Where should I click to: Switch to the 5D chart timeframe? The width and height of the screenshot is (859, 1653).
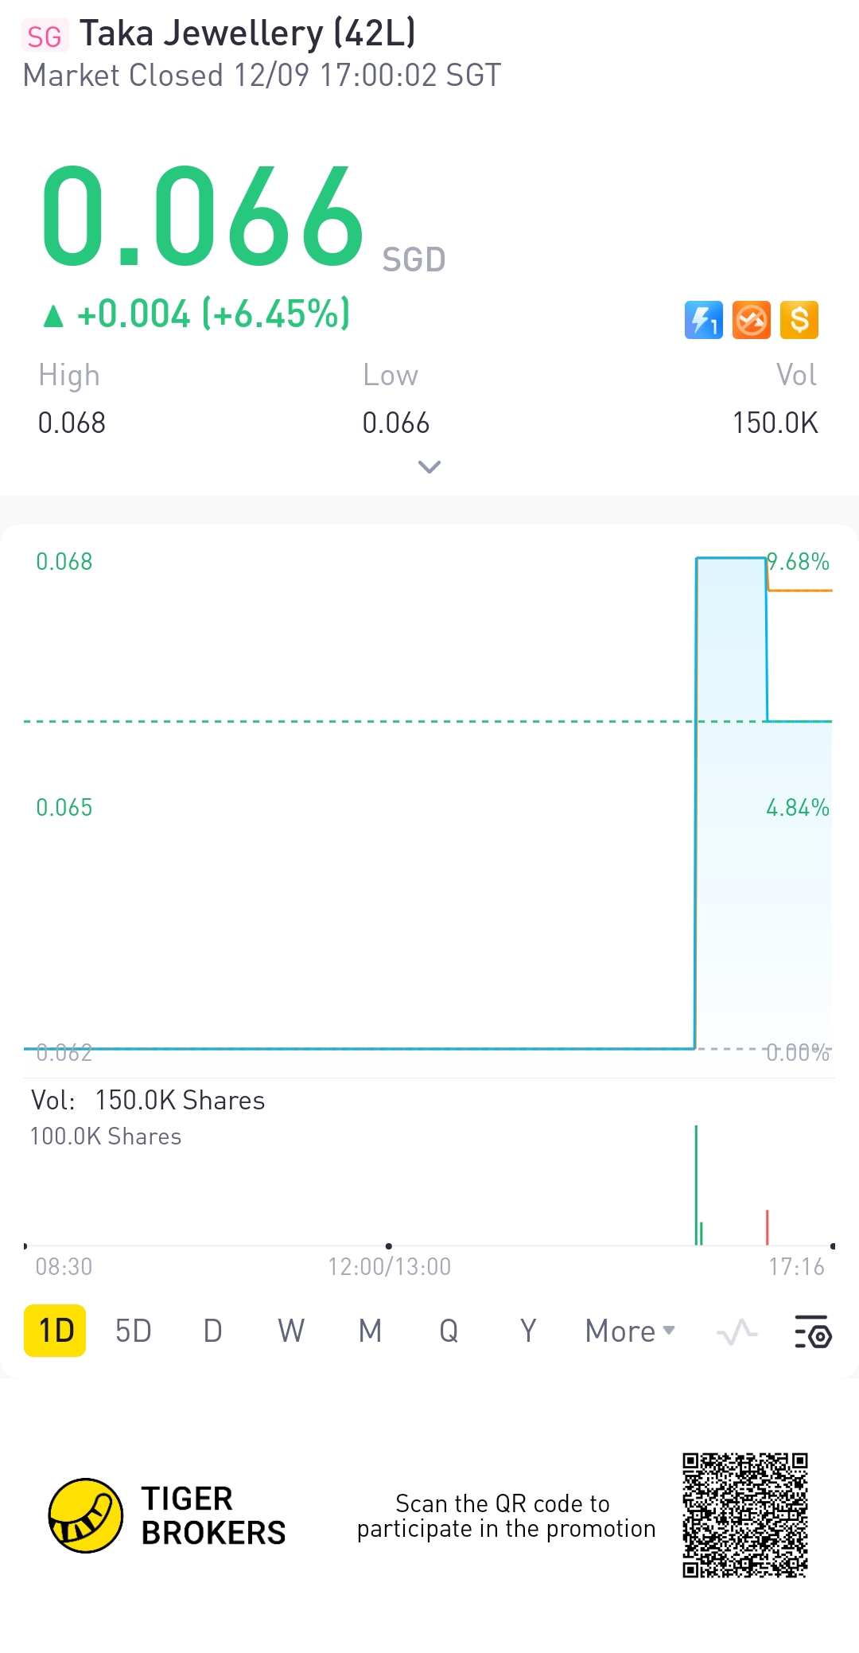point(133,1331)
